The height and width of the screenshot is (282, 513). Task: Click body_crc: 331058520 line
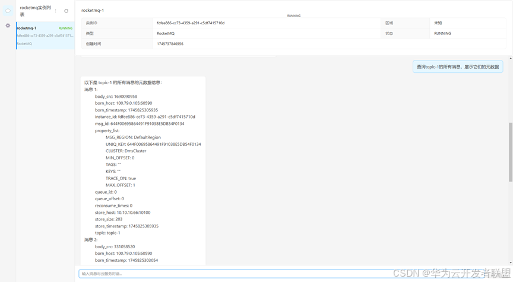coord(115,246)
